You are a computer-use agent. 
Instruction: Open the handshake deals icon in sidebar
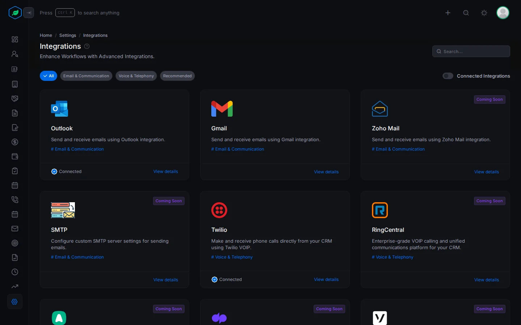(15, 99)
